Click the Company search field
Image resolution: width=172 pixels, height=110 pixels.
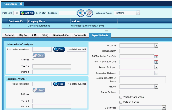pyautogui.click(x=68, y=13)
